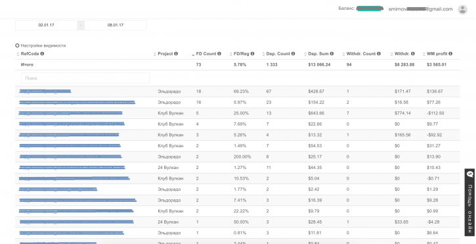This screenshot has width=476, height=244.
Task: Open the end date field 08.01.17
Action: point(116,25)
